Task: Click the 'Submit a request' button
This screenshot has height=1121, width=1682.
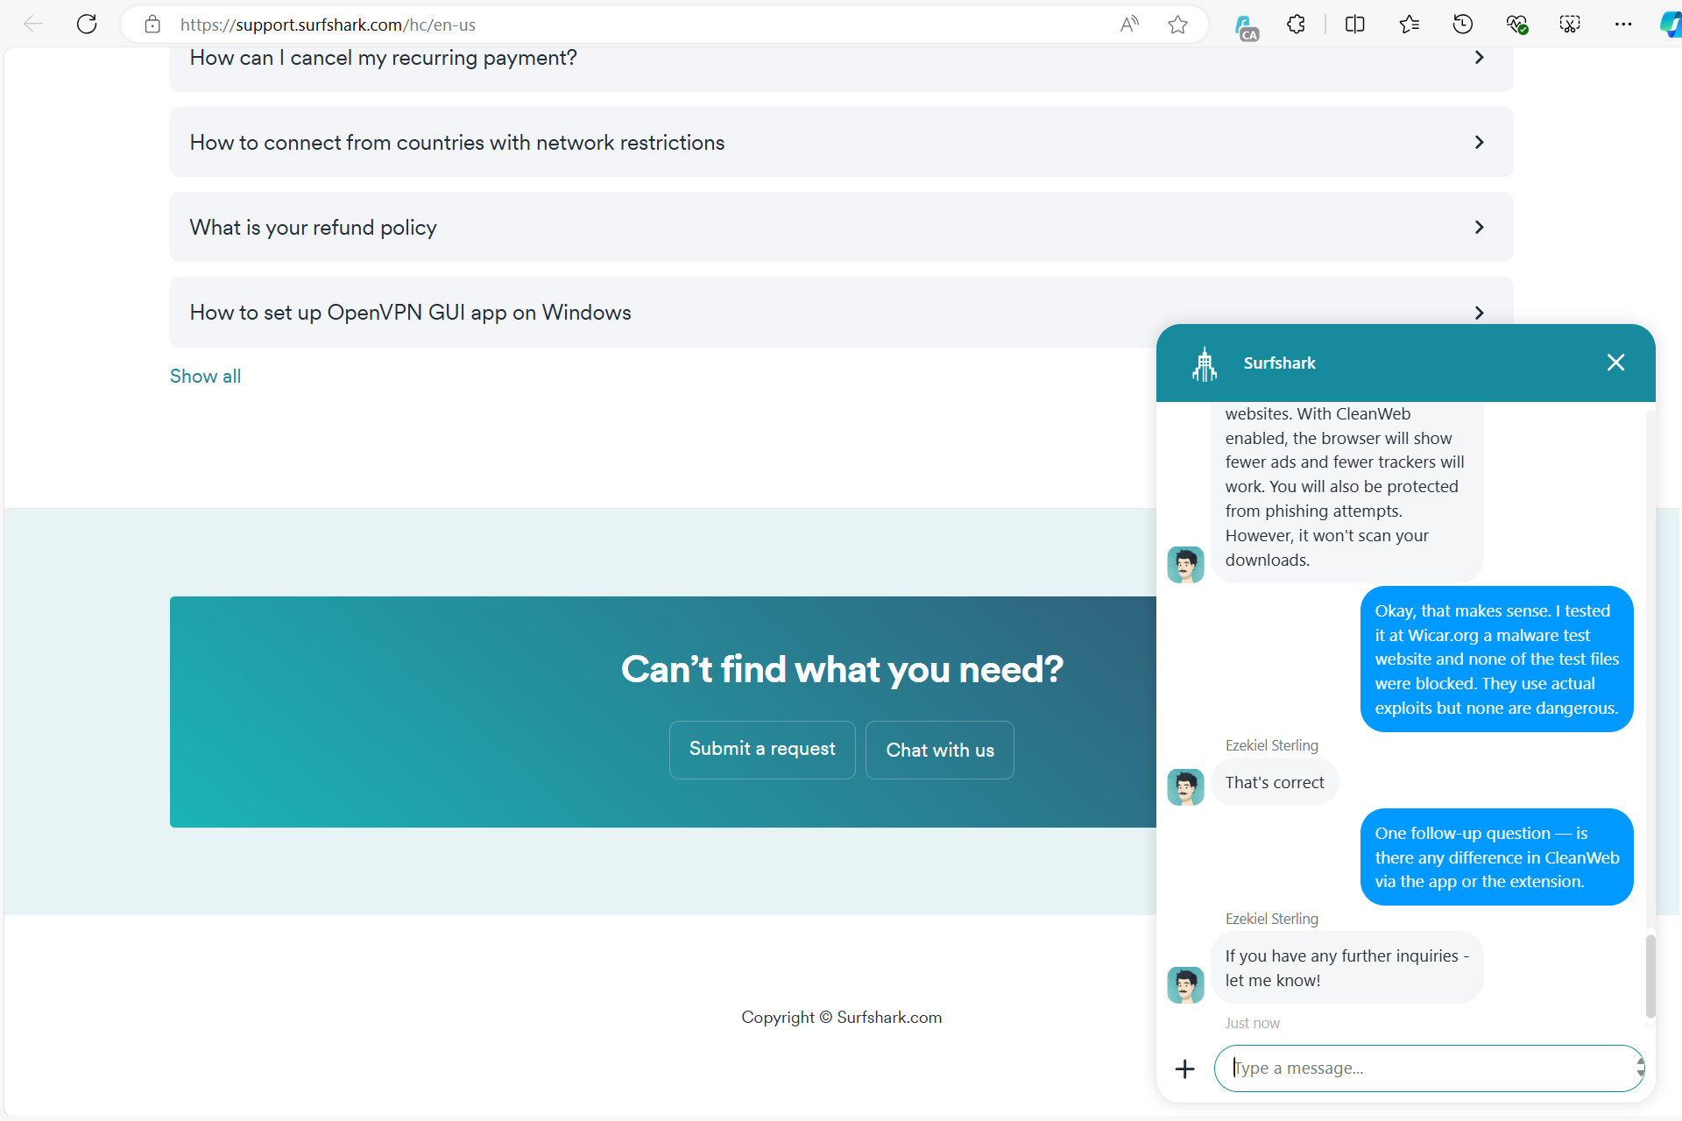Action: point(762,748)
